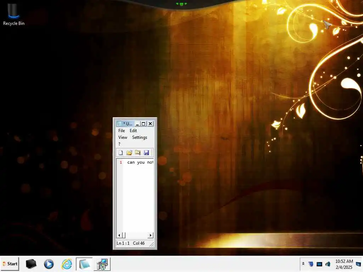363x272 pixels.
Task: Click horizontal scrollbar left arrow
Action: [x=119, y=236]
